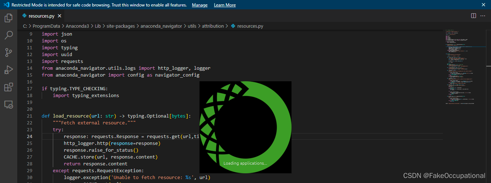Click line number 21 in the gutter
The image size is (491, 183).
[29, 116]
